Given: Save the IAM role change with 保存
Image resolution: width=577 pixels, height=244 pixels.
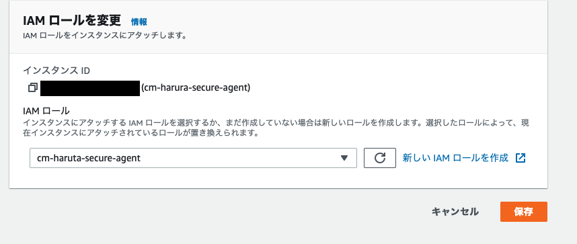Looking at the screenshot, I should [524, 212].
